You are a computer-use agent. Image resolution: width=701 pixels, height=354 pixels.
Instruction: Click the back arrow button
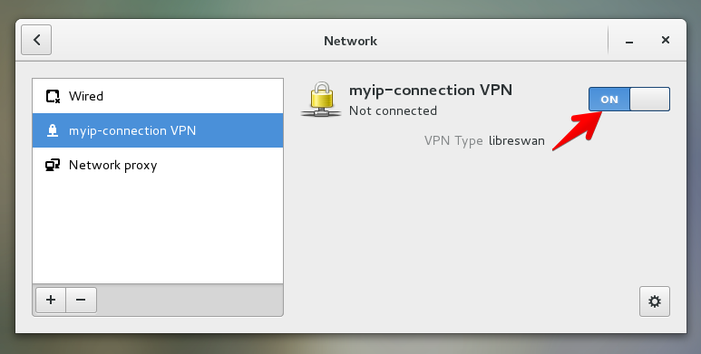[36, 40]
